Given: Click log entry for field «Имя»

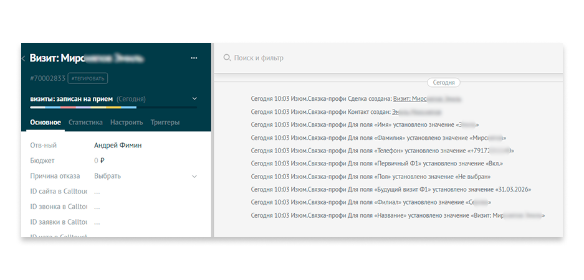Looking at the screenshot, I should click(365, 125).
